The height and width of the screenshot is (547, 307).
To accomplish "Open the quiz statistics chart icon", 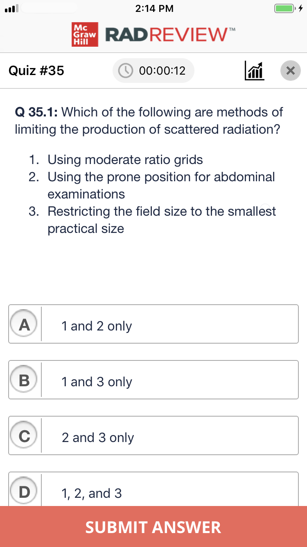I will [x=254, y=71].
